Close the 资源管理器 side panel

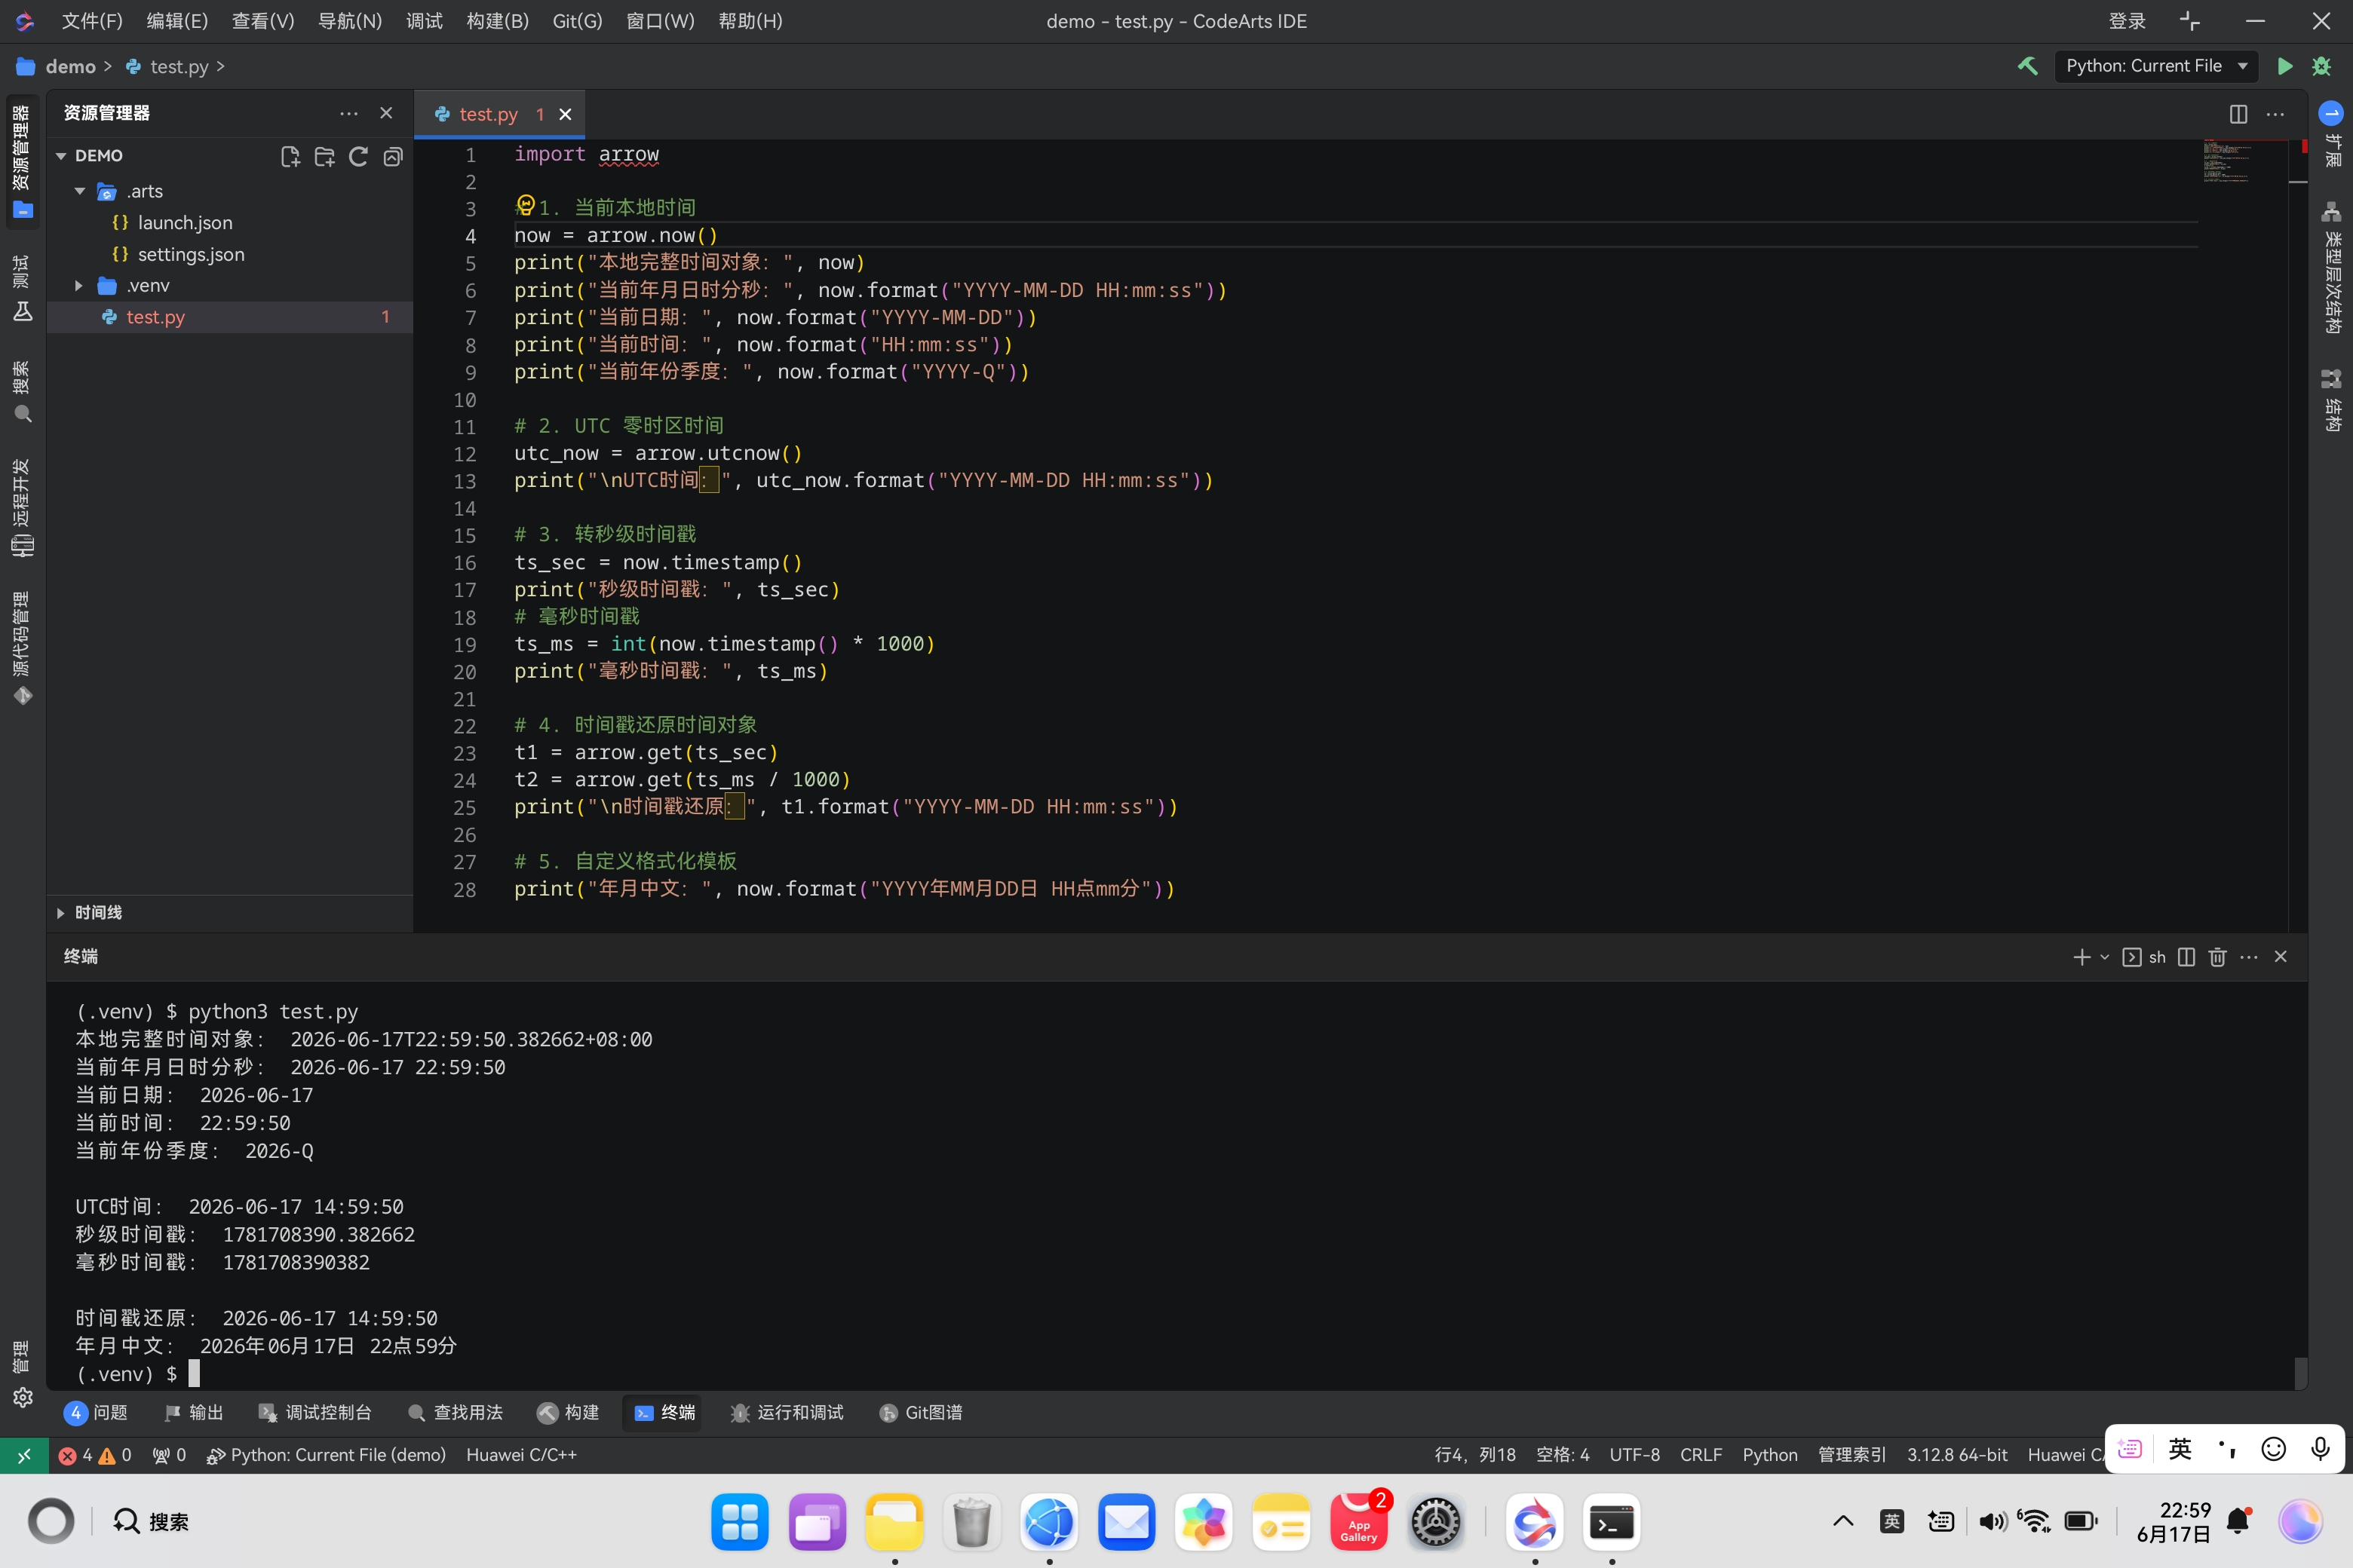(386, 113)
